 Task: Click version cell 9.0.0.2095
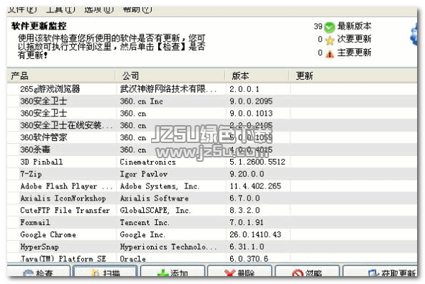point(251,101)
